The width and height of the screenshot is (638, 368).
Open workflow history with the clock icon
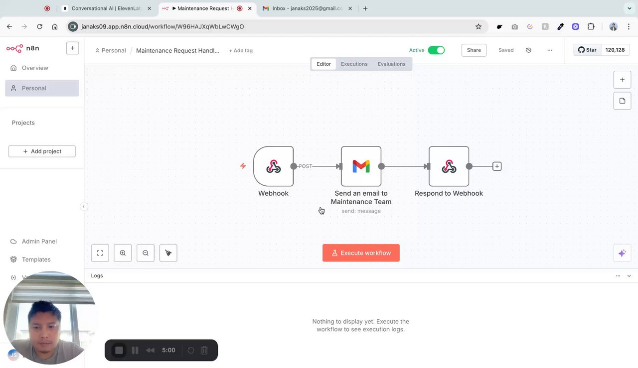pos(529,50)
